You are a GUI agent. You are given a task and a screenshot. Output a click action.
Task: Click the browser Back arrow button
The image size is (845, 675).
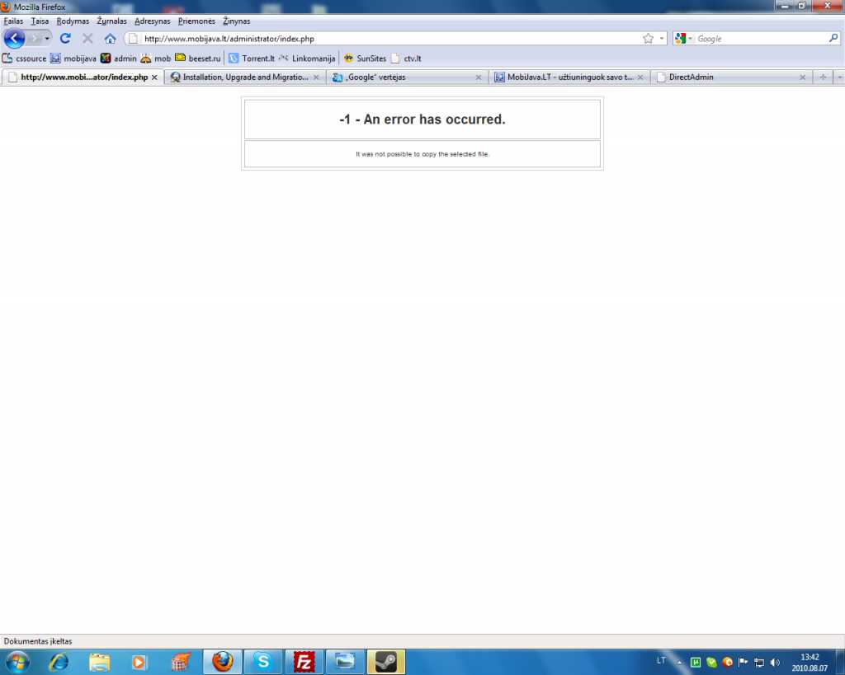14,38
